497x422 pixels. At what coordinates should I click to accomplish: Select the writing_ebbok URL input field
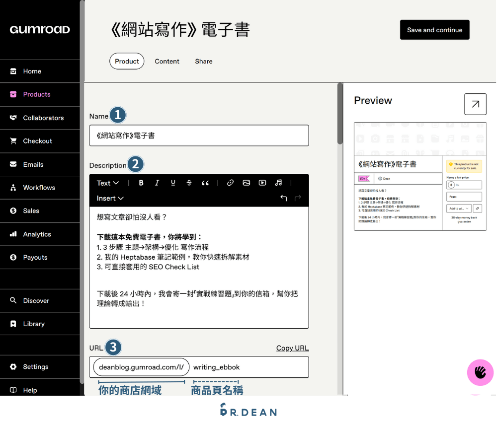point(248,367)
